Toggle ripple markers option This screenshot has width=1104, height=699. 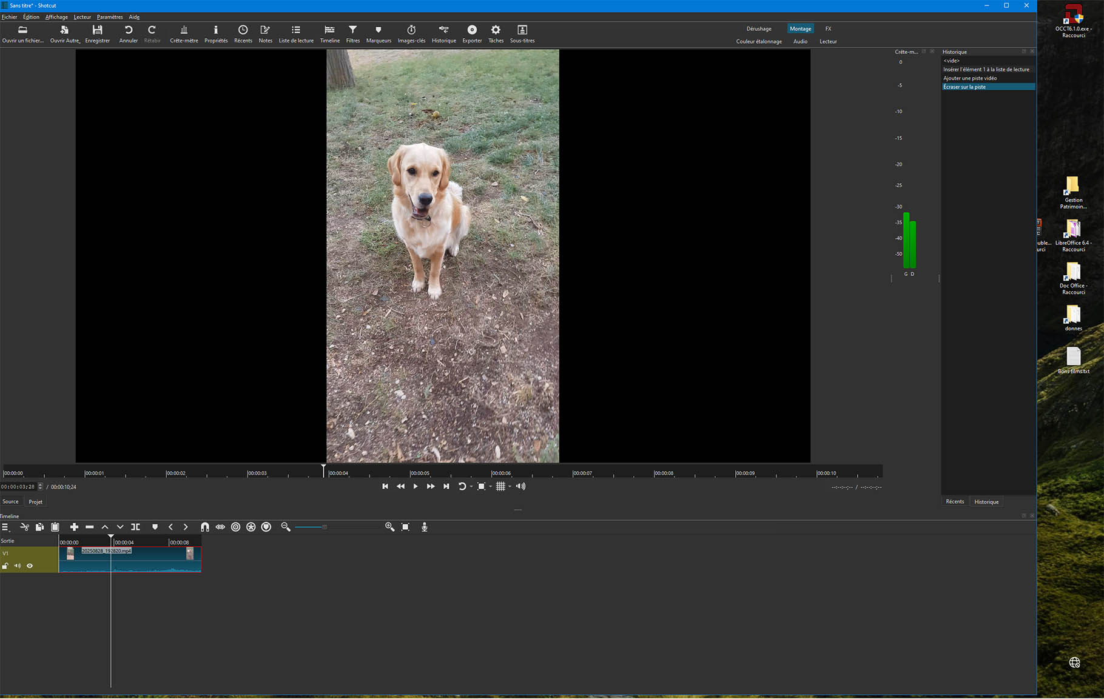tap(266, 527)
